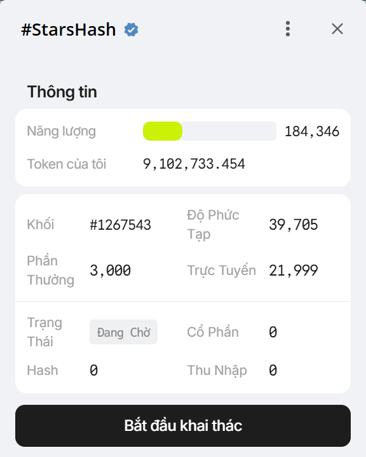Viewport: 366px width, 457px height.
Task: Open the three-dot options menu
Action: click(x=287, y=29)
